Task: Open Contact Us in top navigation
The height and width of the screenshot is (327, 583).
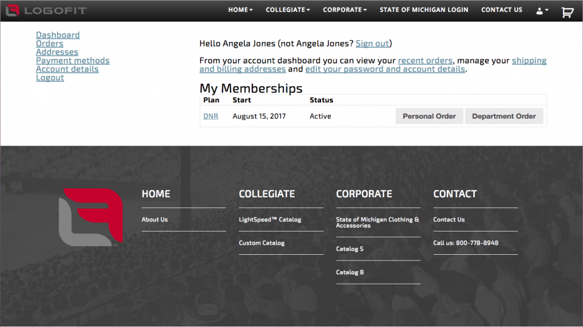Action: [501, 10]
